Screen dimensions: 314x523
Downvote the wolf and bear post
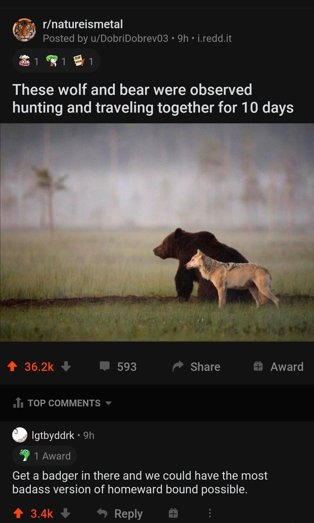point(66,366)
